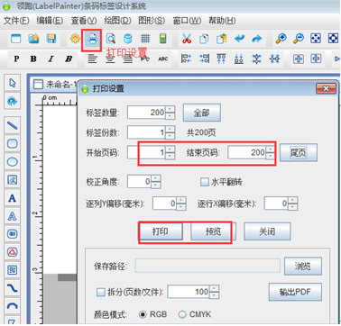341x326 pixels.
Task: Select the text A tool
Action: tap(13, 198)
